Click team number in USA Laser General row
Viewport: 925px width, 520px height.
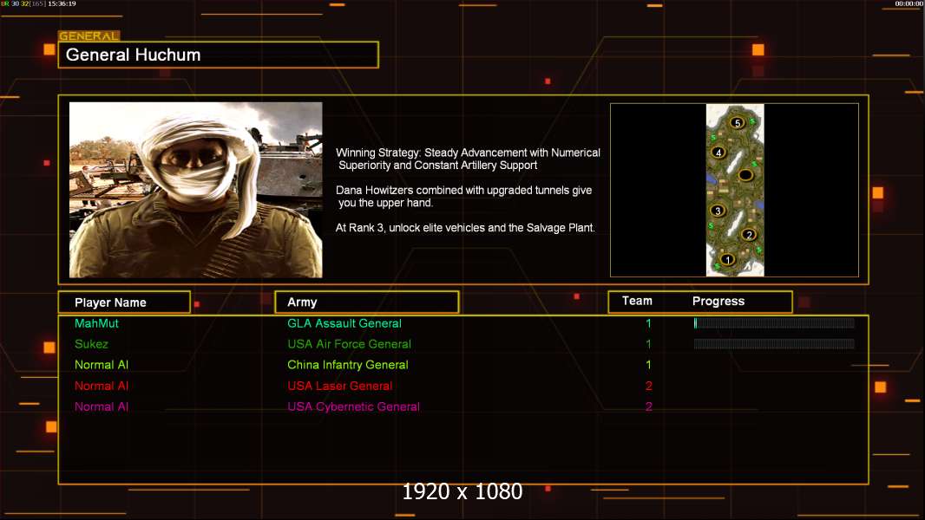tap(648, 386)
